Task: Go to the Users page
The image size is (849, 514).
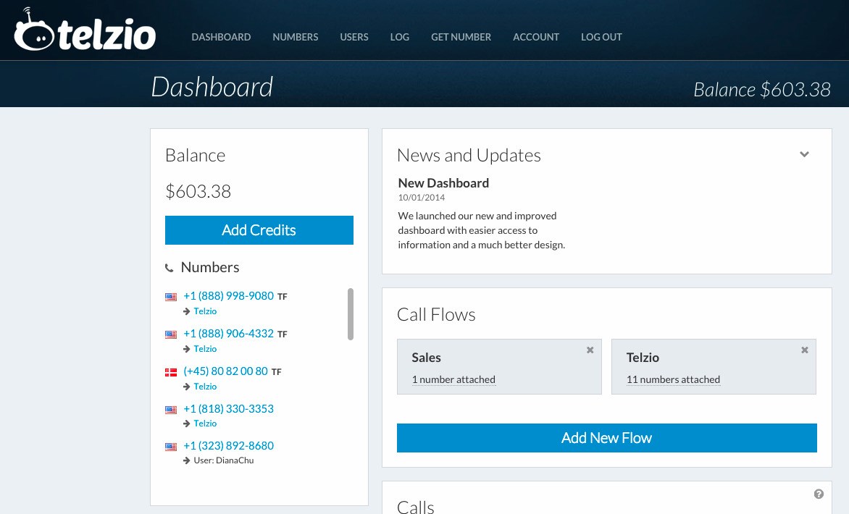Action: pos(354,37)
